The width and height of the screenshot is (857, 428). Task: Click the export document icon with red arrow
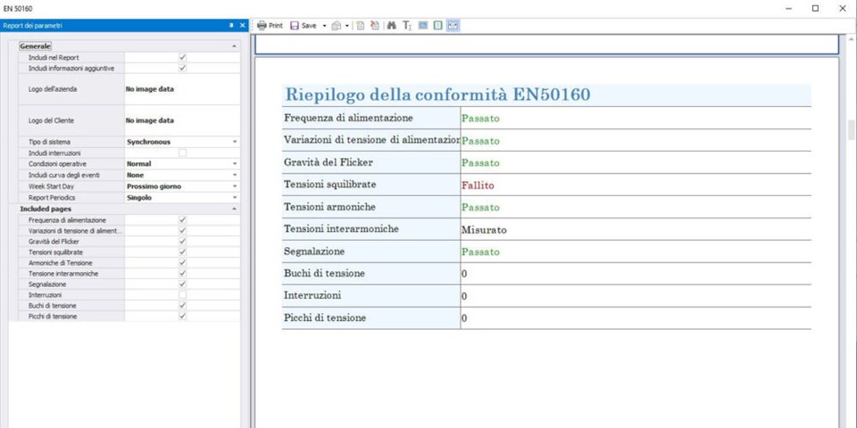pyautogui.click(x=375, y=26)
